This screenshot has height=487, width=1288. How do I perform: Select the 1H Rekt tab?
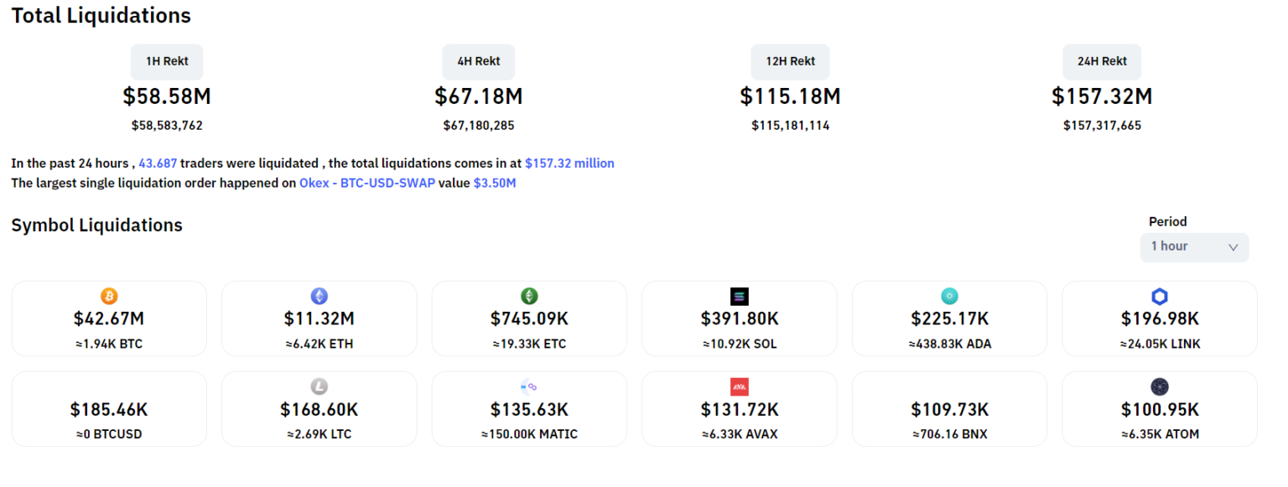[x=167, y=61]
